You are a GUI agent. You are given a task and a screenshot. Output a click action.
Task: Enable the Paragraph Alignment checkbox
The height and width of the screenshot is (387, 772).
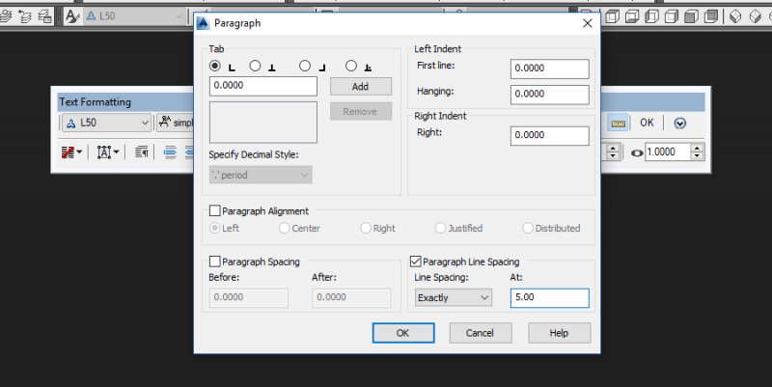pyautogui.click(x=214, y=210)
